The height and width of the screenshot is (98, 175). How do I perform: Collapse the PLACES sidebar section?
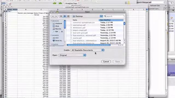click(x=51, y=44)
